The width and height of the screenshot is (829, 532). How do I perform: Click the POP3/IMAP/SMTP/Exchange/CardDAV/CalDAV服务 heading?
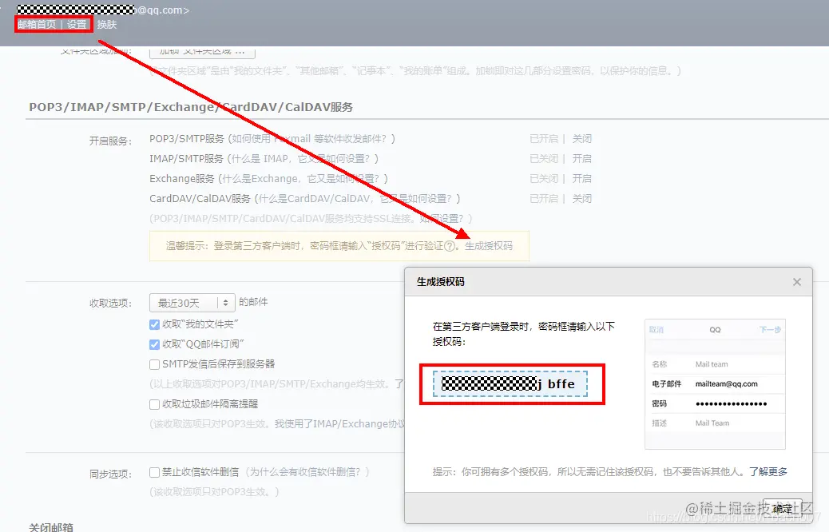point(191,107)
